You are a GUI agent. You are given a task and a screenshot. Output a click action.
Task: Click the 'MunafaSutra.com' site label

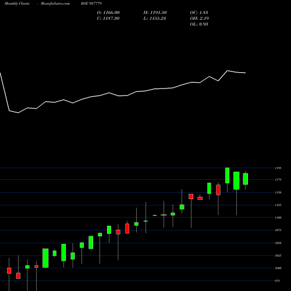pyautogui.click(x=55, y=3)
